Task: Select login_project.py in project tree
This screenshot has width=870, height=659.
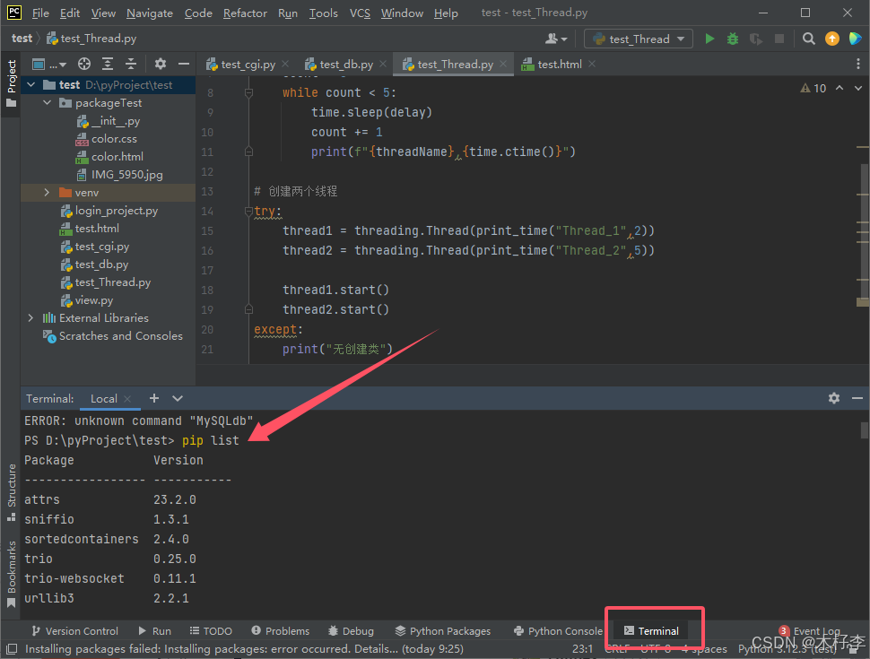Action: 109,211
